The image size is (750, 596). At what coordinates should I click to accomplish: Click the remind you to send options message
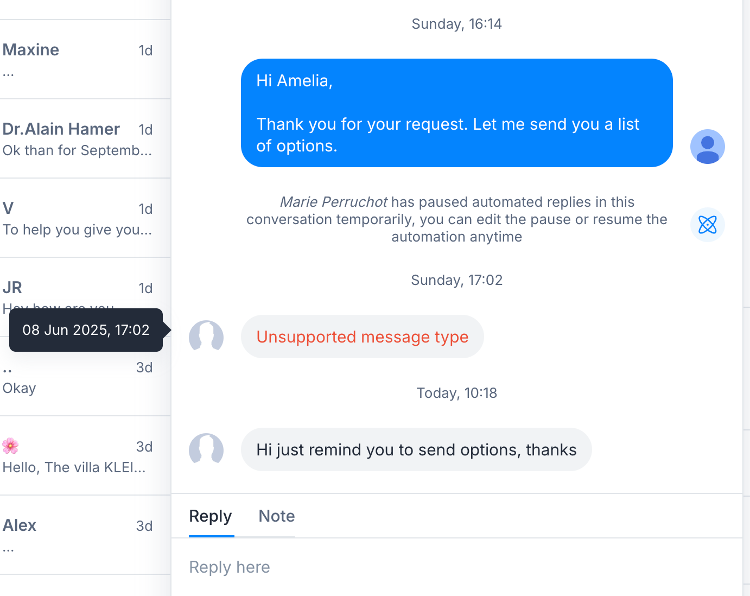click(x=416, y=450)
